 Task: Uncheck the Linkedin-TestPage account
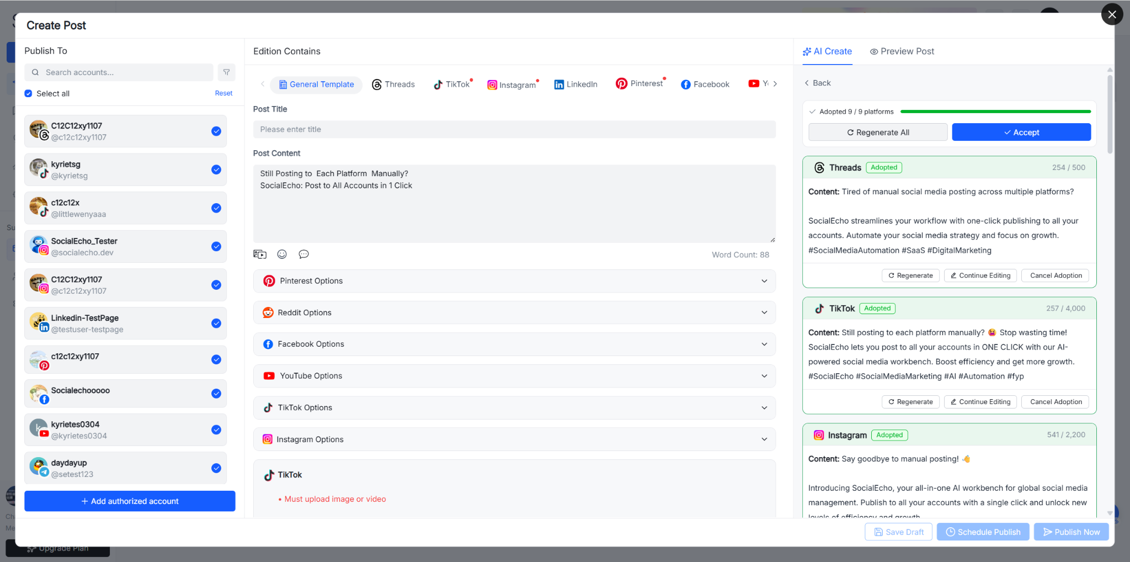click(x=216, y=324)
